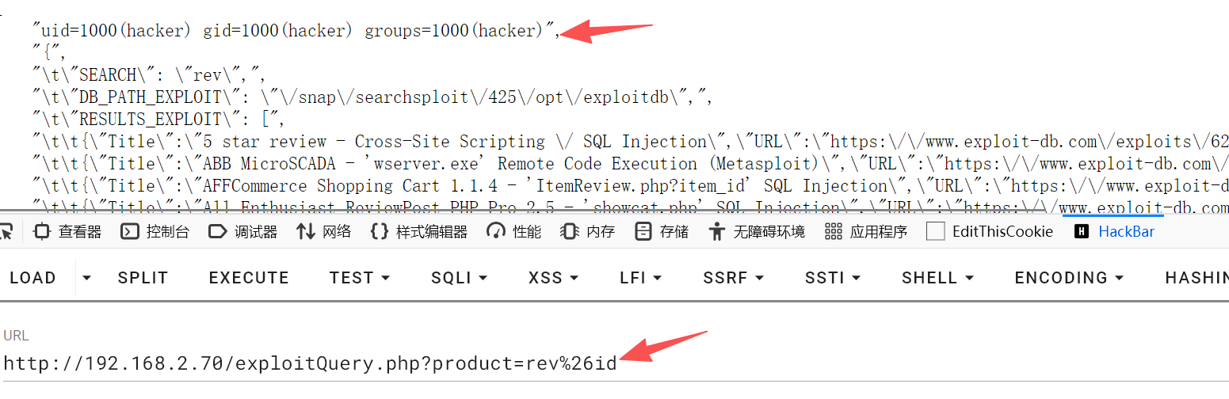Expand the ENCODING dropdown menu

point(1069,278)
